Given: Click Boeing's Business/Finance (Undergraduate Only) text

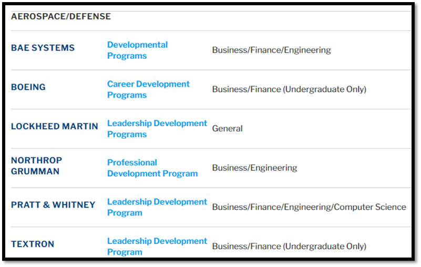Looking at the screenshot, I should coord(289,89).
